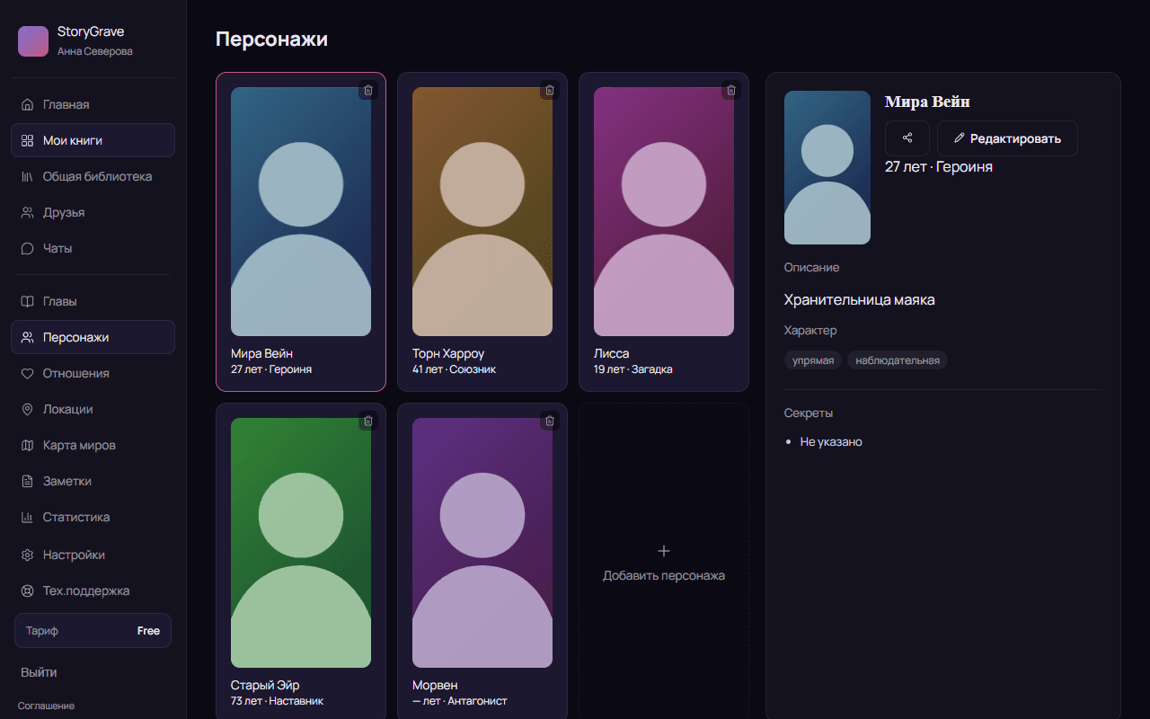The width and height of the screenshot is (1150, 719).
Task: Click the plus icon to add a character
Action: pos(664,551)
